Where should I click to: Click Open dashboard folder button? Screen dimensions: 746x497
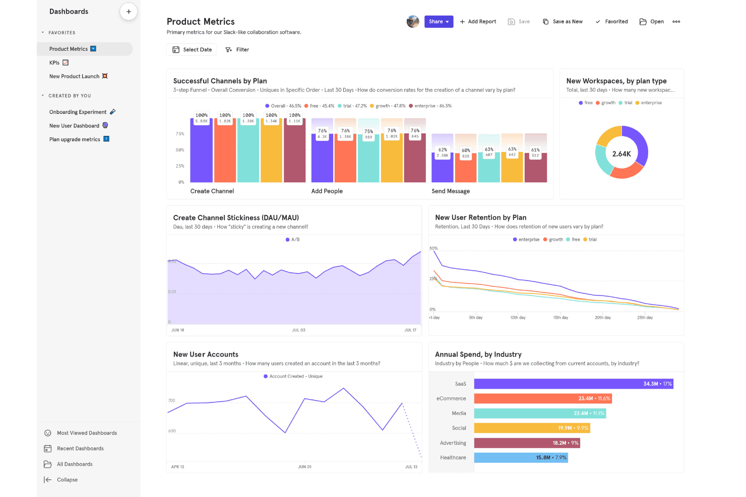point(651,22)
